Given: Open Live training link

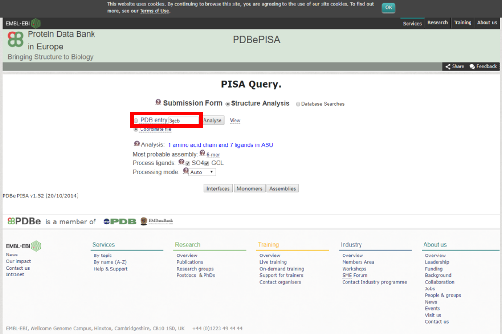Looking at the screenshot, I should tap(273, 262).
